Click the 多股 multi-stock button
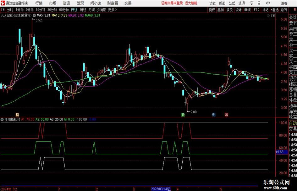297x191 pixels. click(x=229, y=10)
